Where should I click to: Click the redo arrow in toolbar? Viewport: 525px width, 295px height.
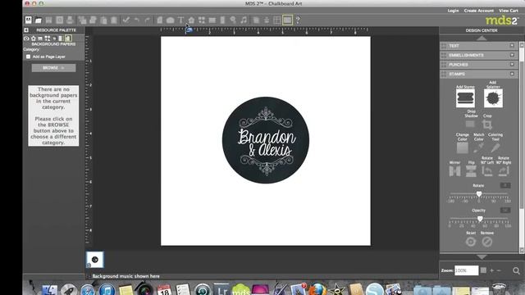(x=148, y=20)
